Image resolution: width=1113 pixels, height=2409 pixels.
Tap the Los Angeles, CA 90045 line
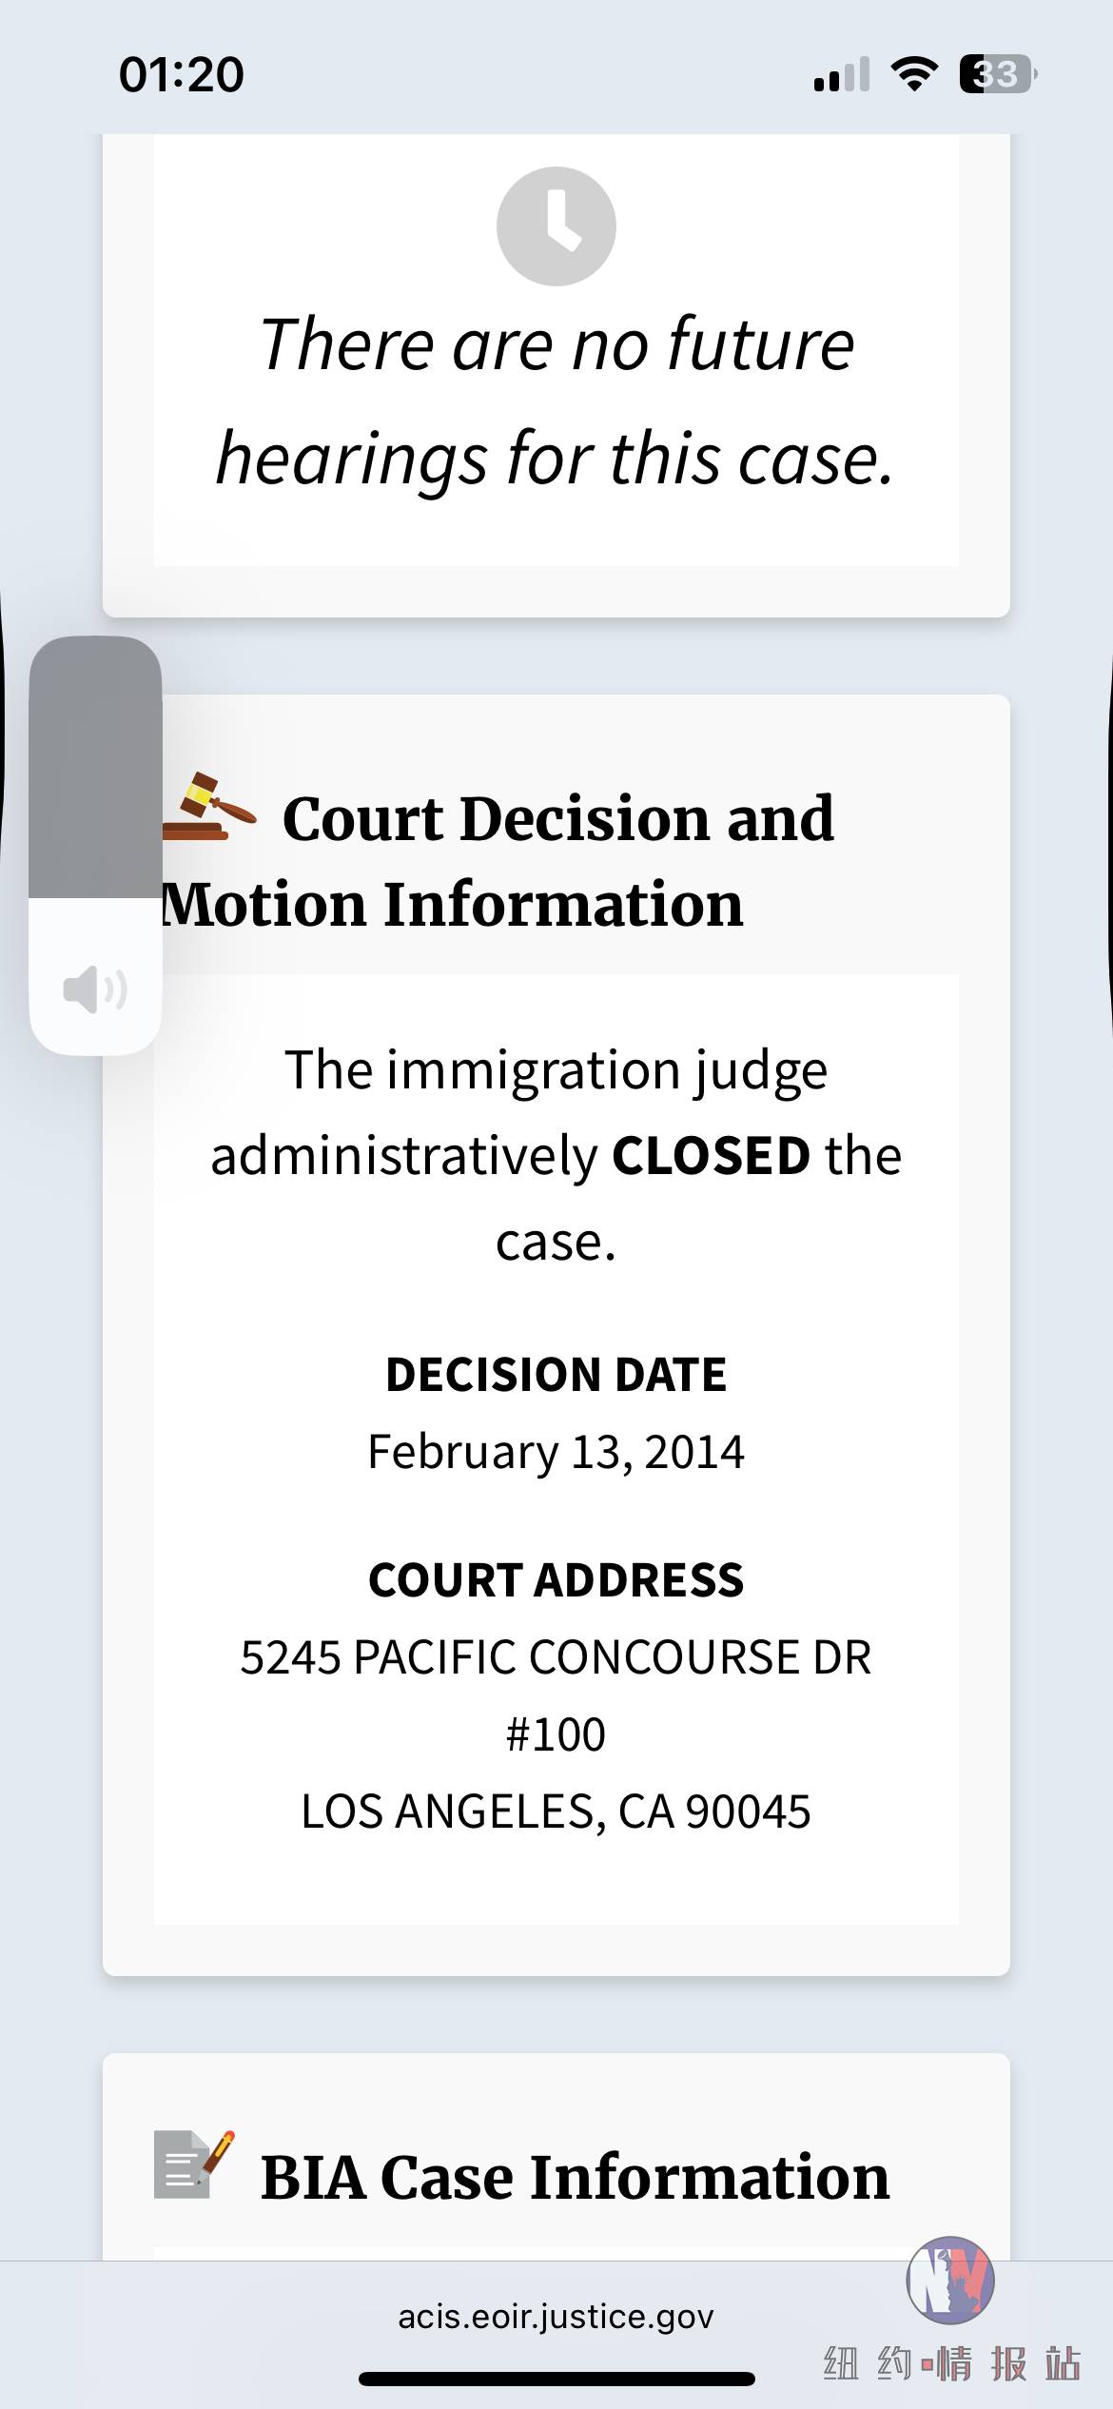pos(556,1812)
